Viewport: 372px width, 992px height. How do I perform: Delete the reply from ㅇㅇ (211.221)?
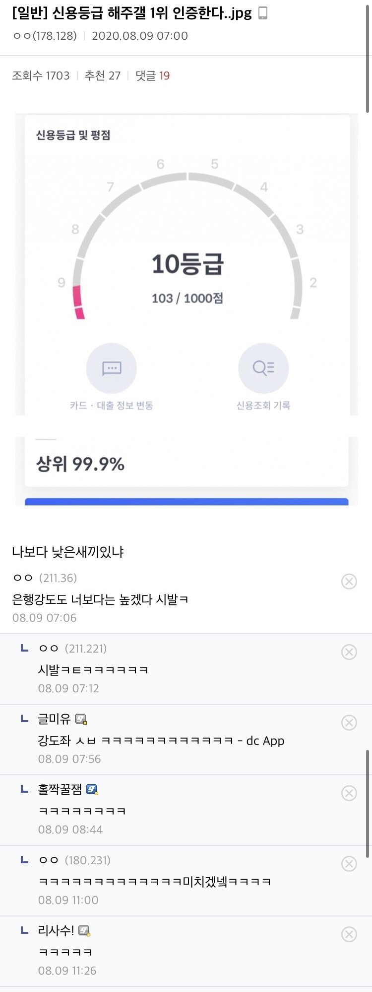(349, 652)
